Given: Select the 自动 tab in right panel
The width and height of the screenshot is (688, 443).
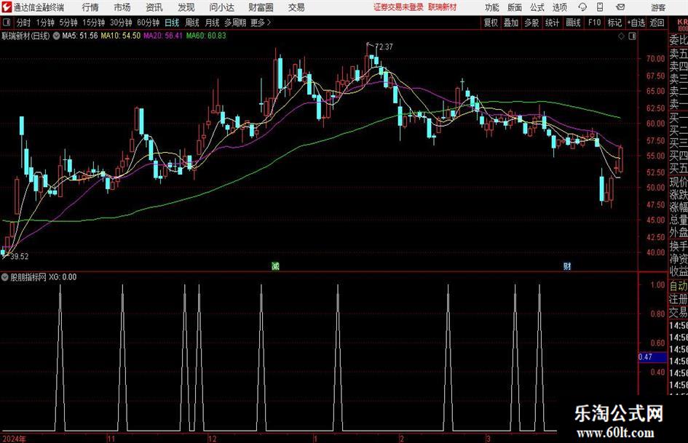Looking at the screenshot, I should tap(679, 286).
